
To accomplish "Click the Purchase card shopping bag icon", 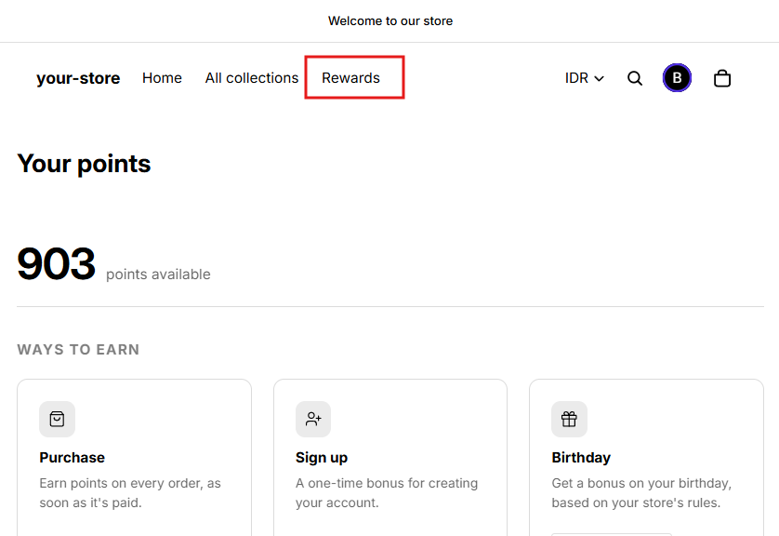I will pyautogui.click(x=57, y=419).
